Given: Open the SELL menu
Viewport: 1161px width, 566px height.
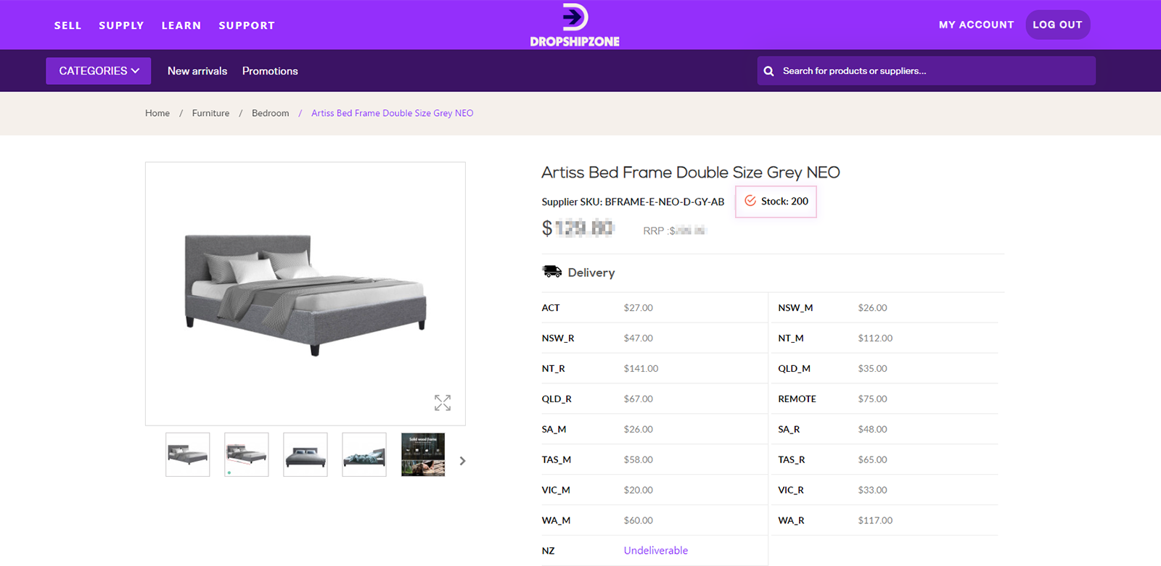Looking at the screenshot, I should (x=67, y=25).
